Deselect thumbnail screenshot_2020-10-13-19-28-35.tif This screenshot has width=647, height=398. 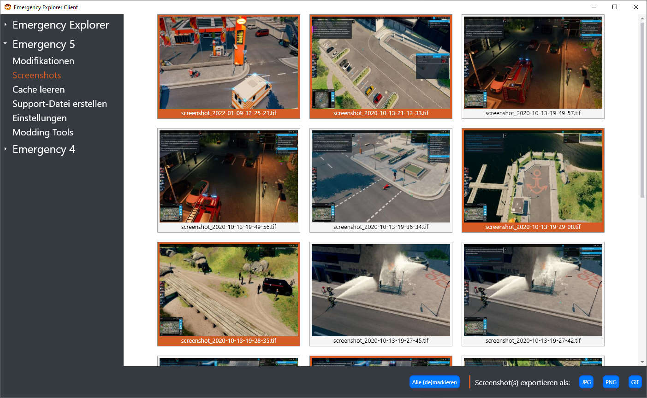229,294
